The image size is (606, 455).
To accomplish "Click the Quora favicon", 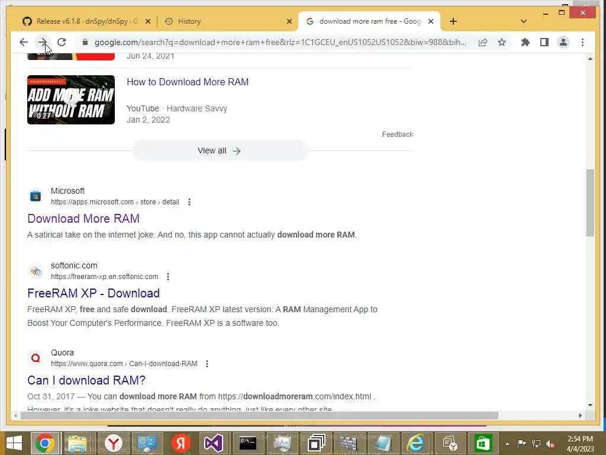I will click(x=36, y=358).
